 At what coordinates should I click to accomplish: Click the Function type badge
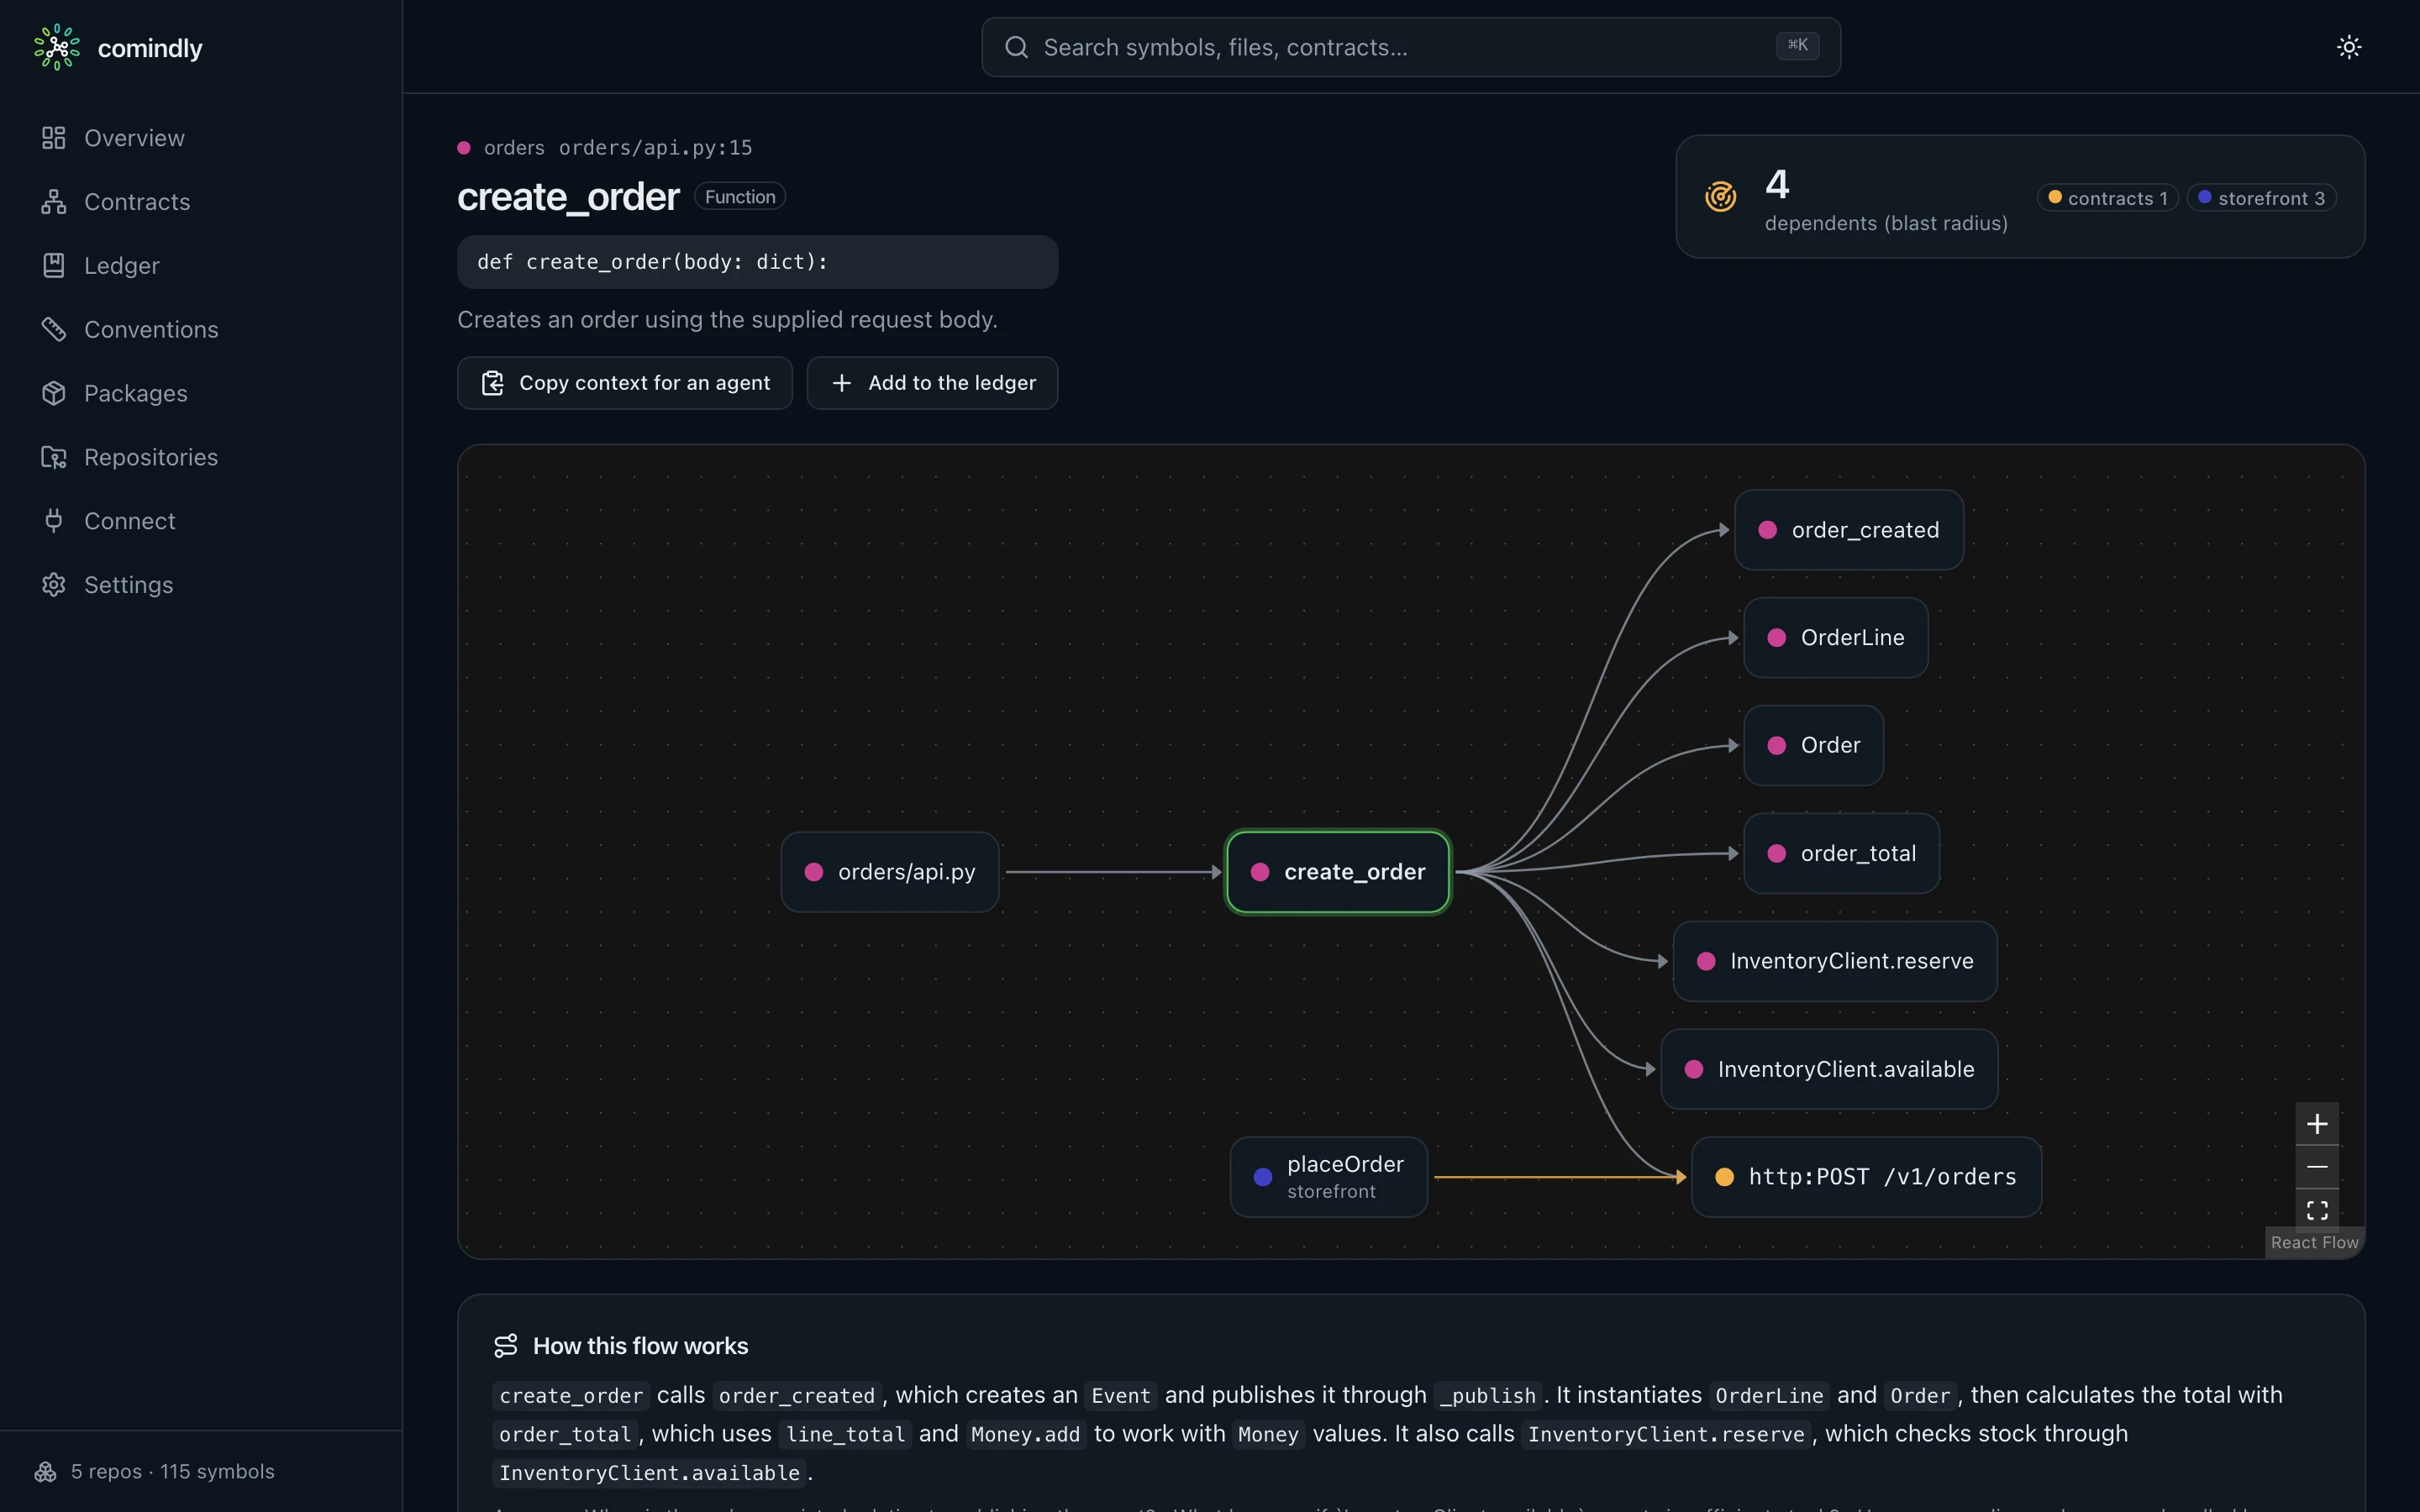740,197
